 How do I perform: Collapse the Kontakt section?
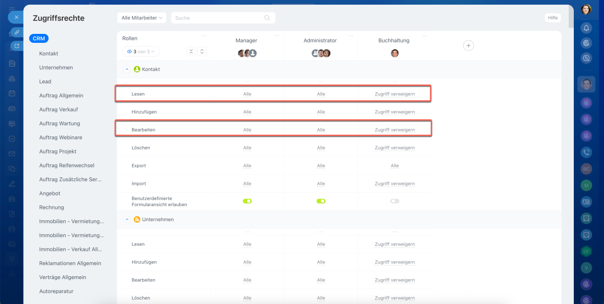pyautogui.click(x=126, y=69)
